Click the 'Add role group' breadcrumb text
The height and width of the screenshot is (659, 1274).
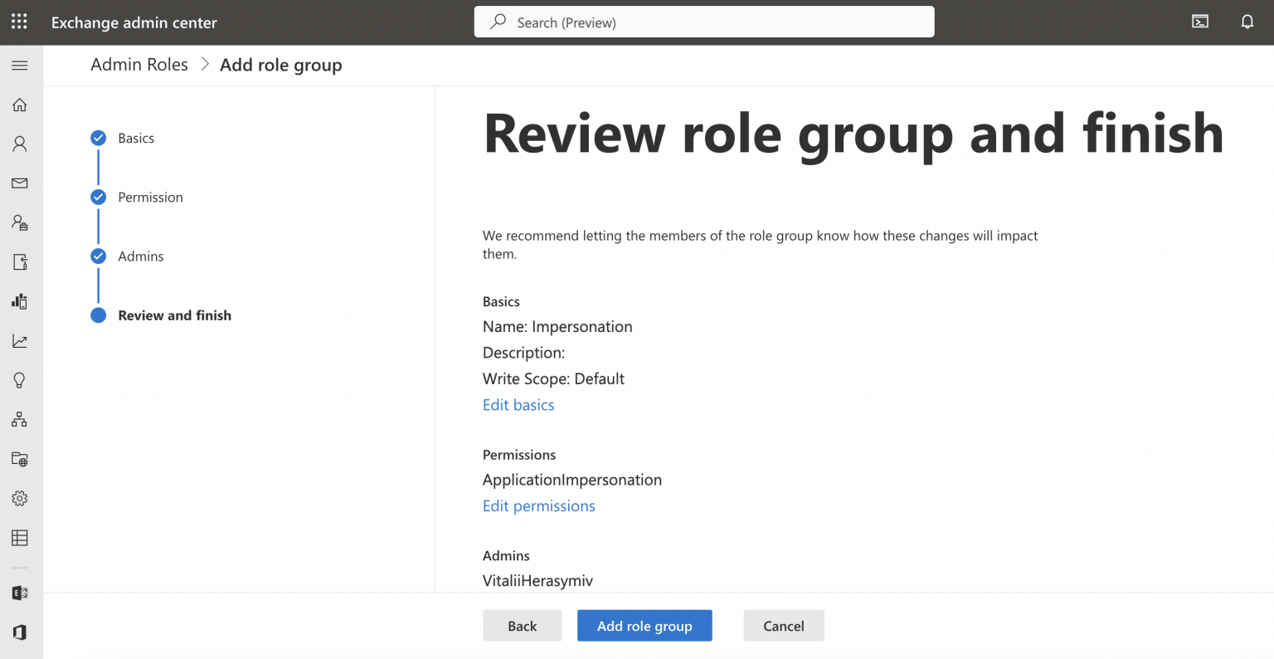tap(281, 66)
